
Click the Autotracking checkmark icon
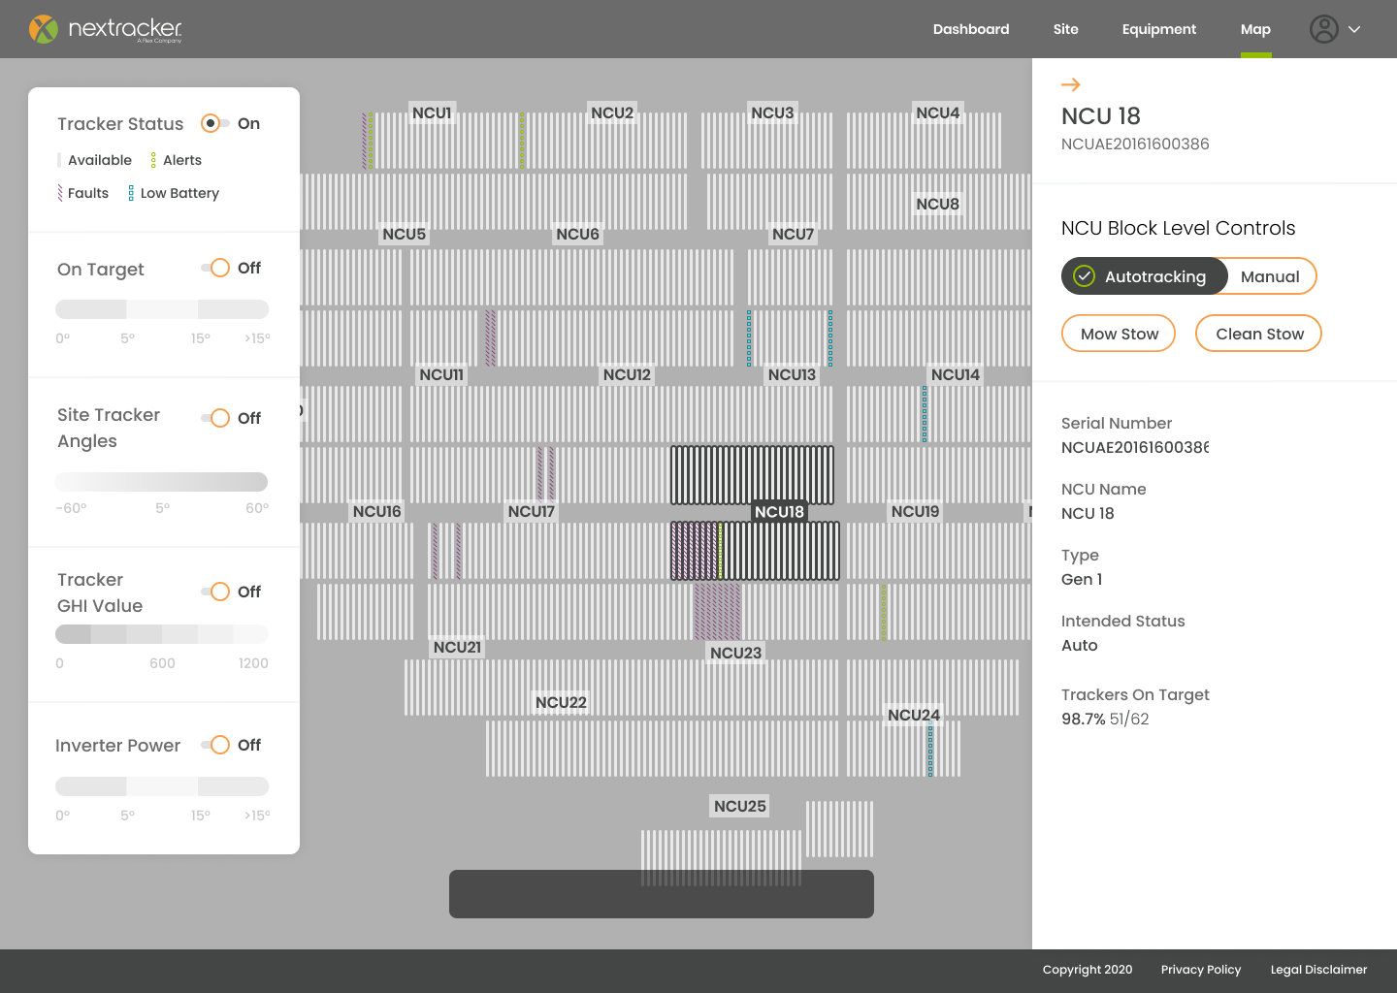click(x=1085, y=276)
